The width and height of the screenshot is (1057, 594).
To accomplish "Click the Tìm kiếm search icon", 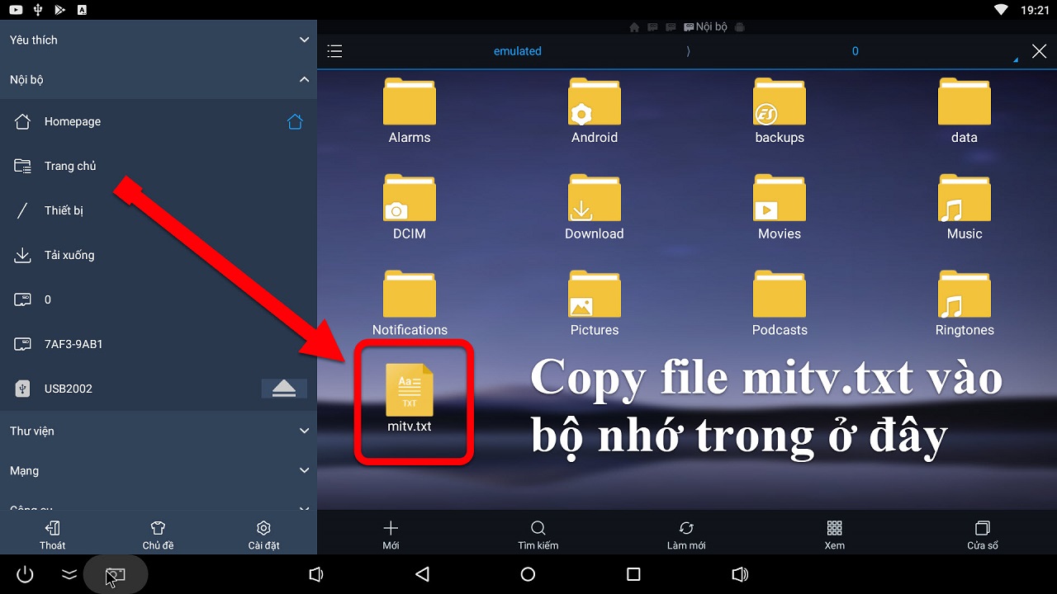I will tap(538, 534).
